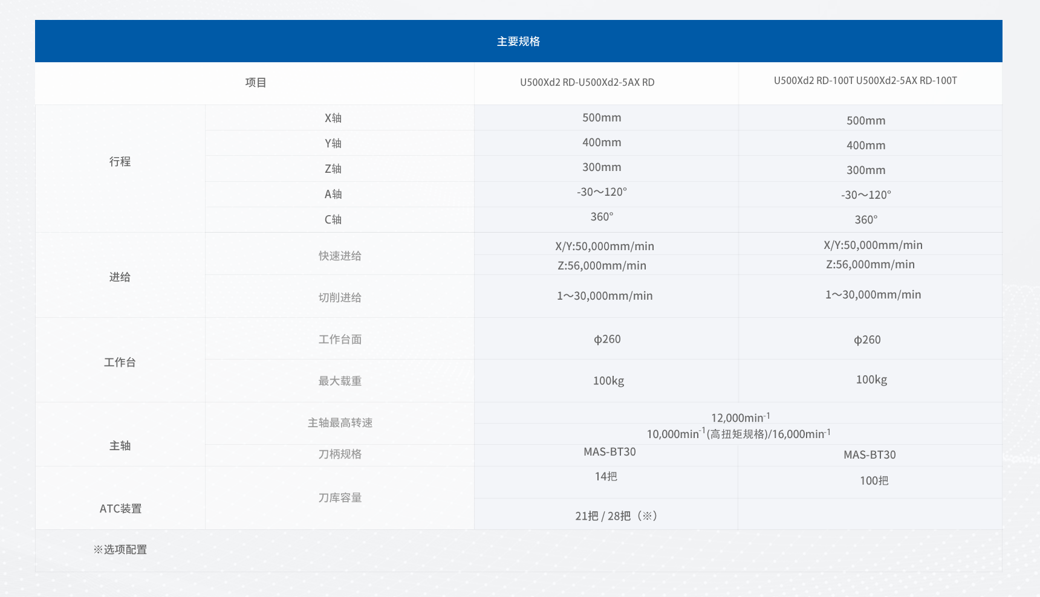Select the 进给 category cell
This screenshot has width=1040, height=597.
click(x=120, y=277)
